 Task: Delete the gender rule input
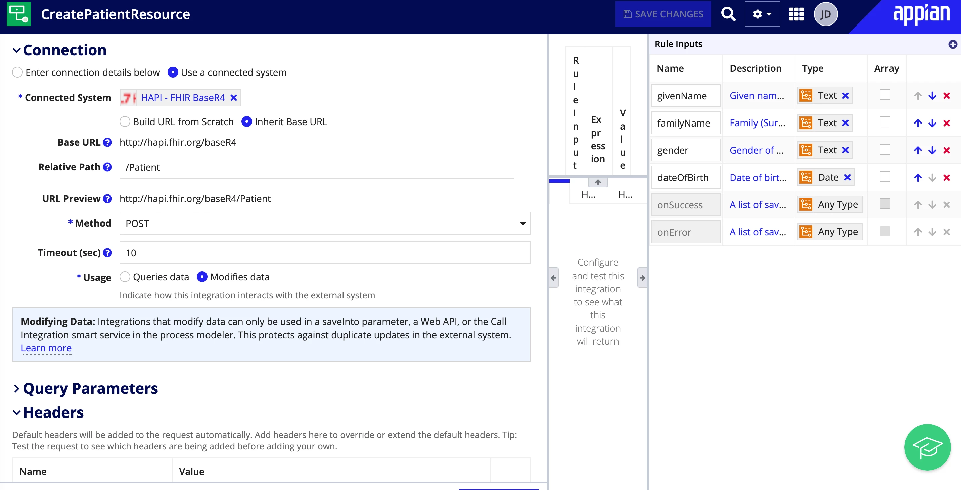[947, 150]
